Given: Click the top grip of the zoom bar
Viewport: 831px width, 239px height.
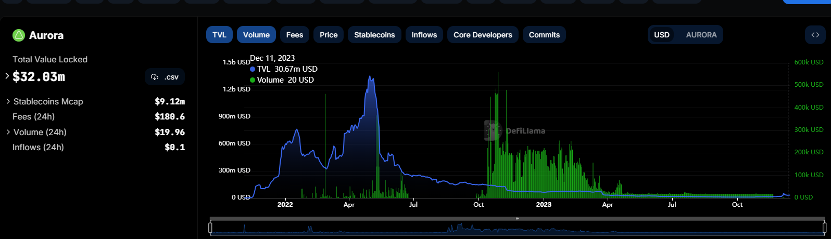Looking at the screenshot, I should [x=517, y=219].
